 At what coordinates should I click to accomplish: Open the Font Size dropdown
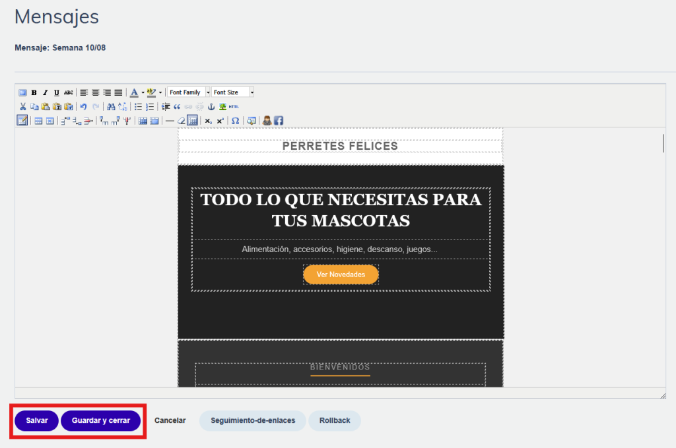pos(233,92)
